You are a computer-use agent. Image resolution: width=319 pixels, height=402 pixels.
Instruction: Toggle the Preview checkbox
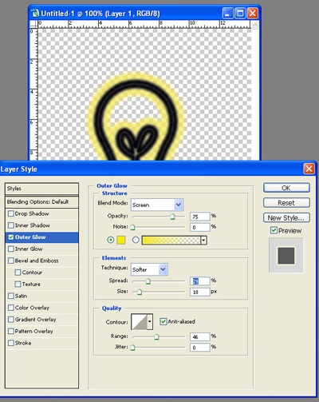click(274, 230)
